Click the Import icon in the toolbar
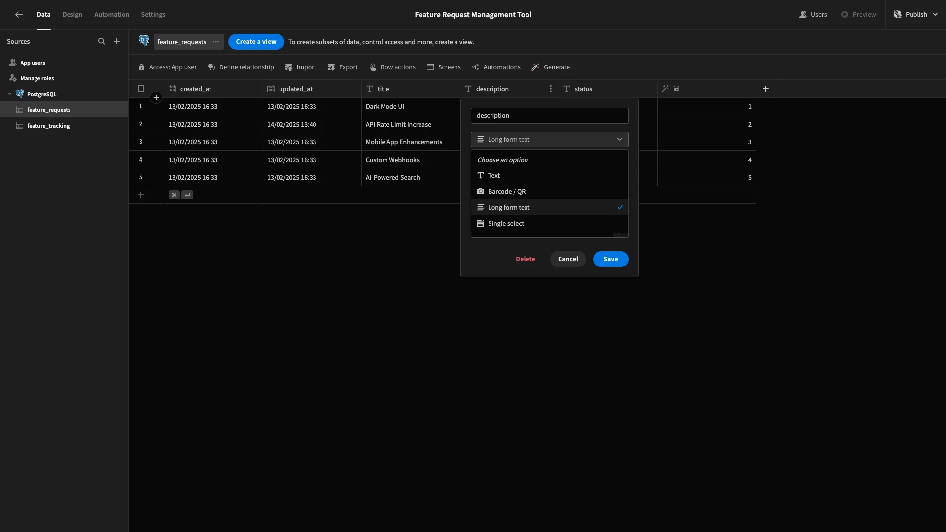The width and height of the screenshot is (946, 532). pos(289,67)
